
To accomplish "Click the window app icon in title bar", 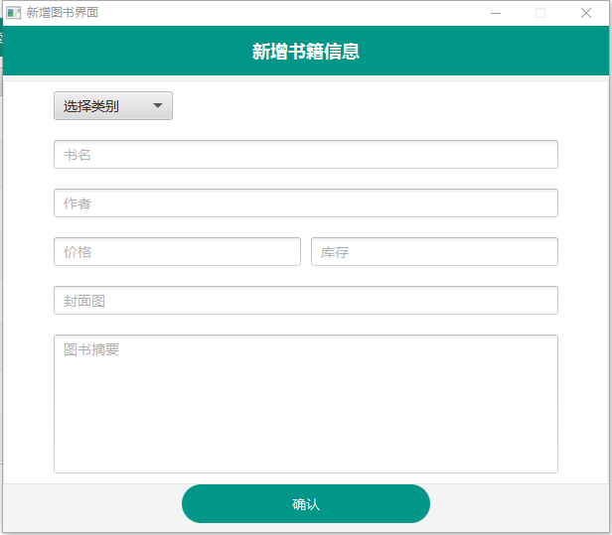I will 14,13.
